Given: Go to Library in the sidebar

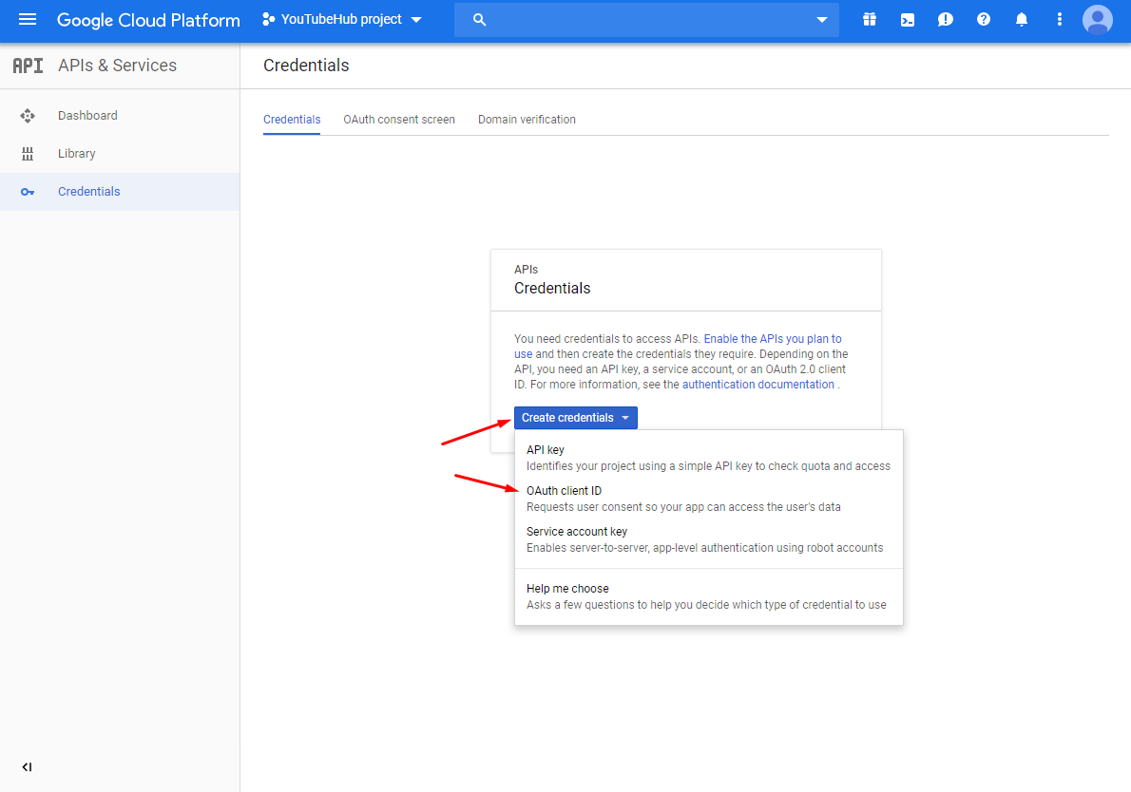Looking at the screenshot, I should point(76,154).
